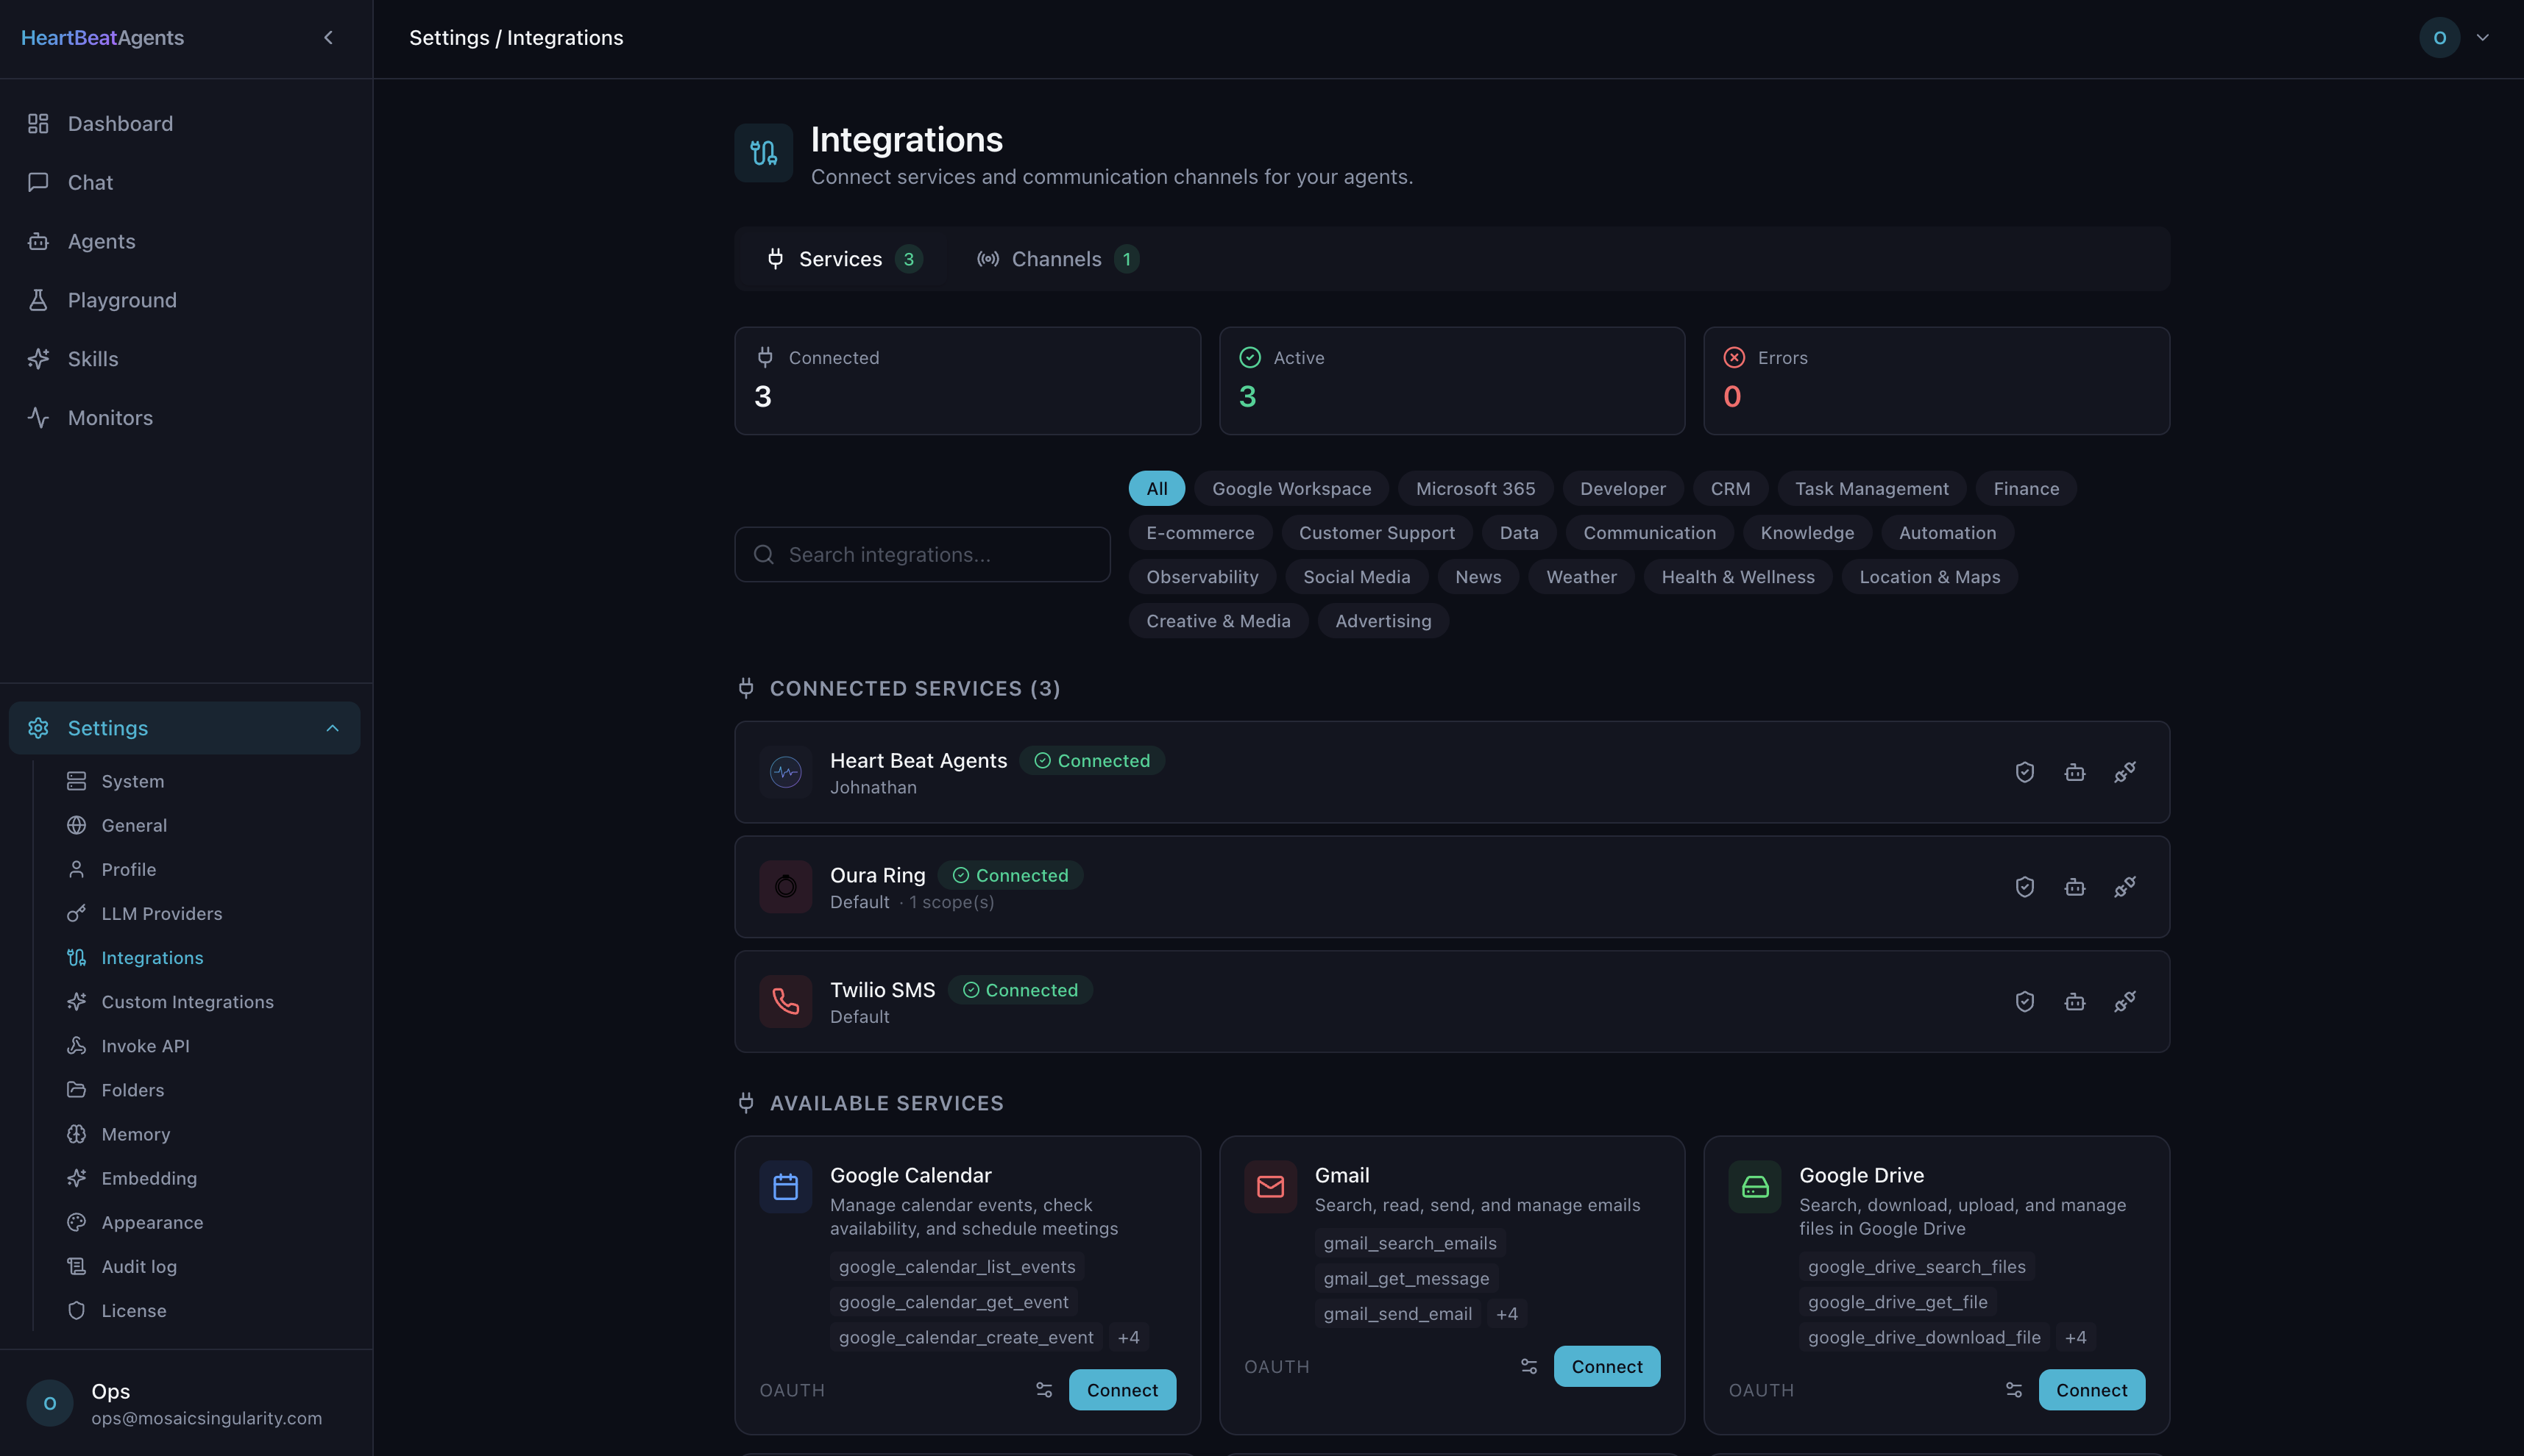Open Monitors in the sidebar
Viewport: 2524px width, 1456px height.
[186, 418]
